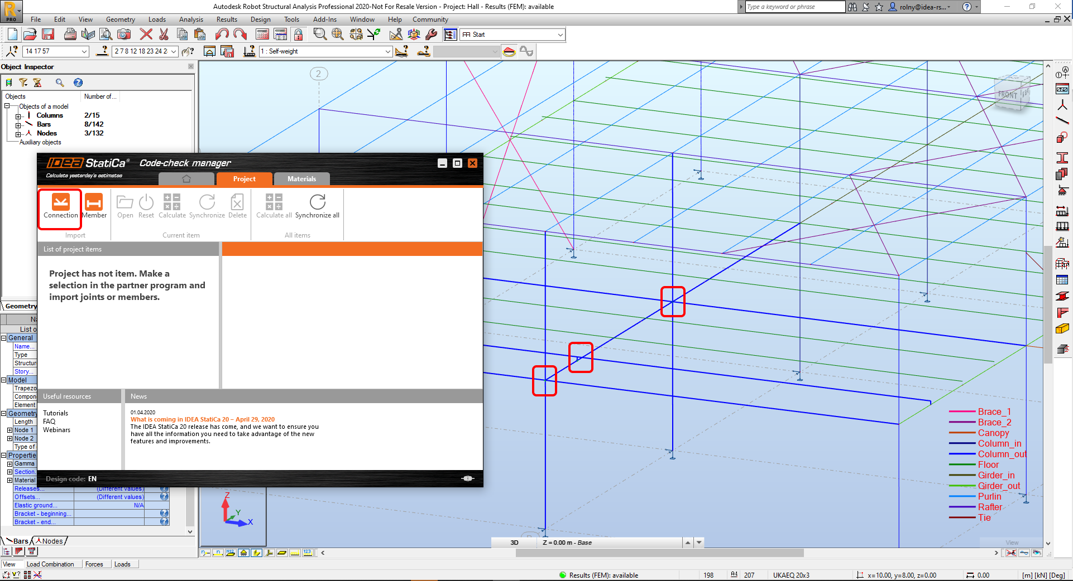
Task: Click the Connection import icon
Action: [60, 203]
